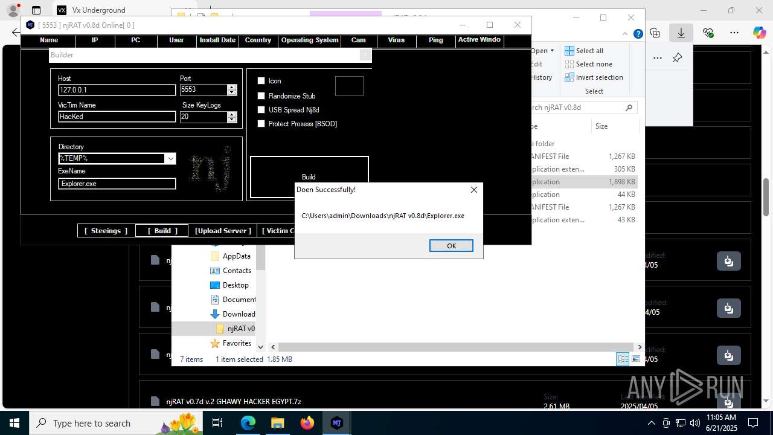Screen dimensions: 773x435
Task: Decrease Size KeyLogs with down arrow
Action: (x=232, y=120)
